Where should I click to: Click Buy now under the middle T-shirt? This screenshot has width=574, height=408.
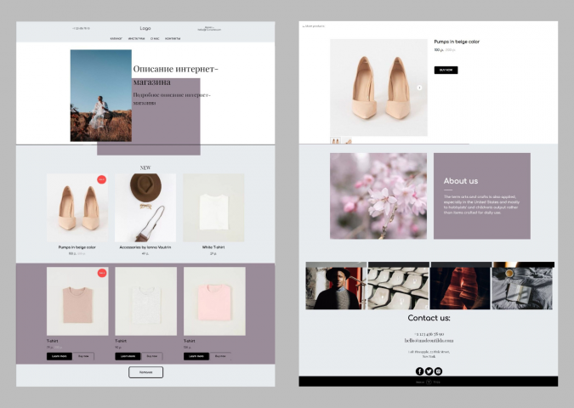152,356
